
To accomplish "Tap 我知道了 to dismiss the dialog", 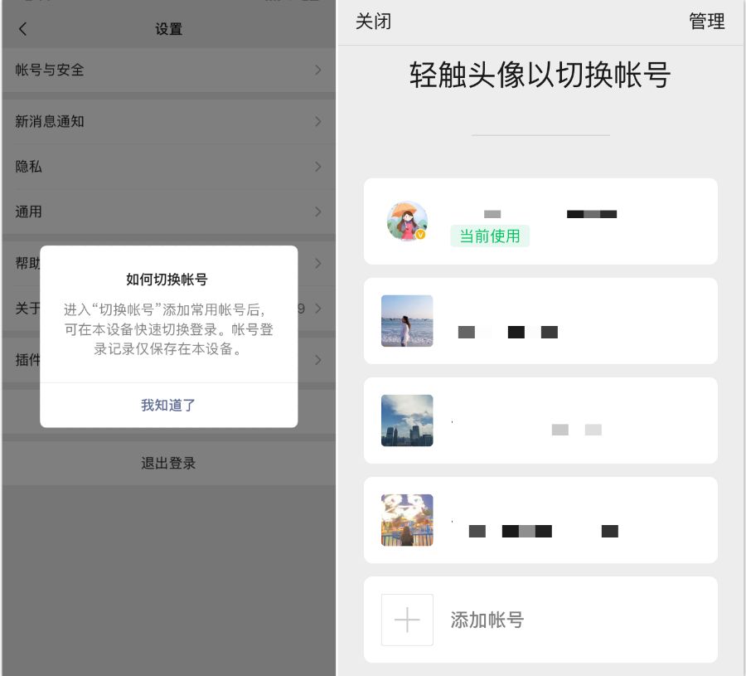I will (168, 405).
